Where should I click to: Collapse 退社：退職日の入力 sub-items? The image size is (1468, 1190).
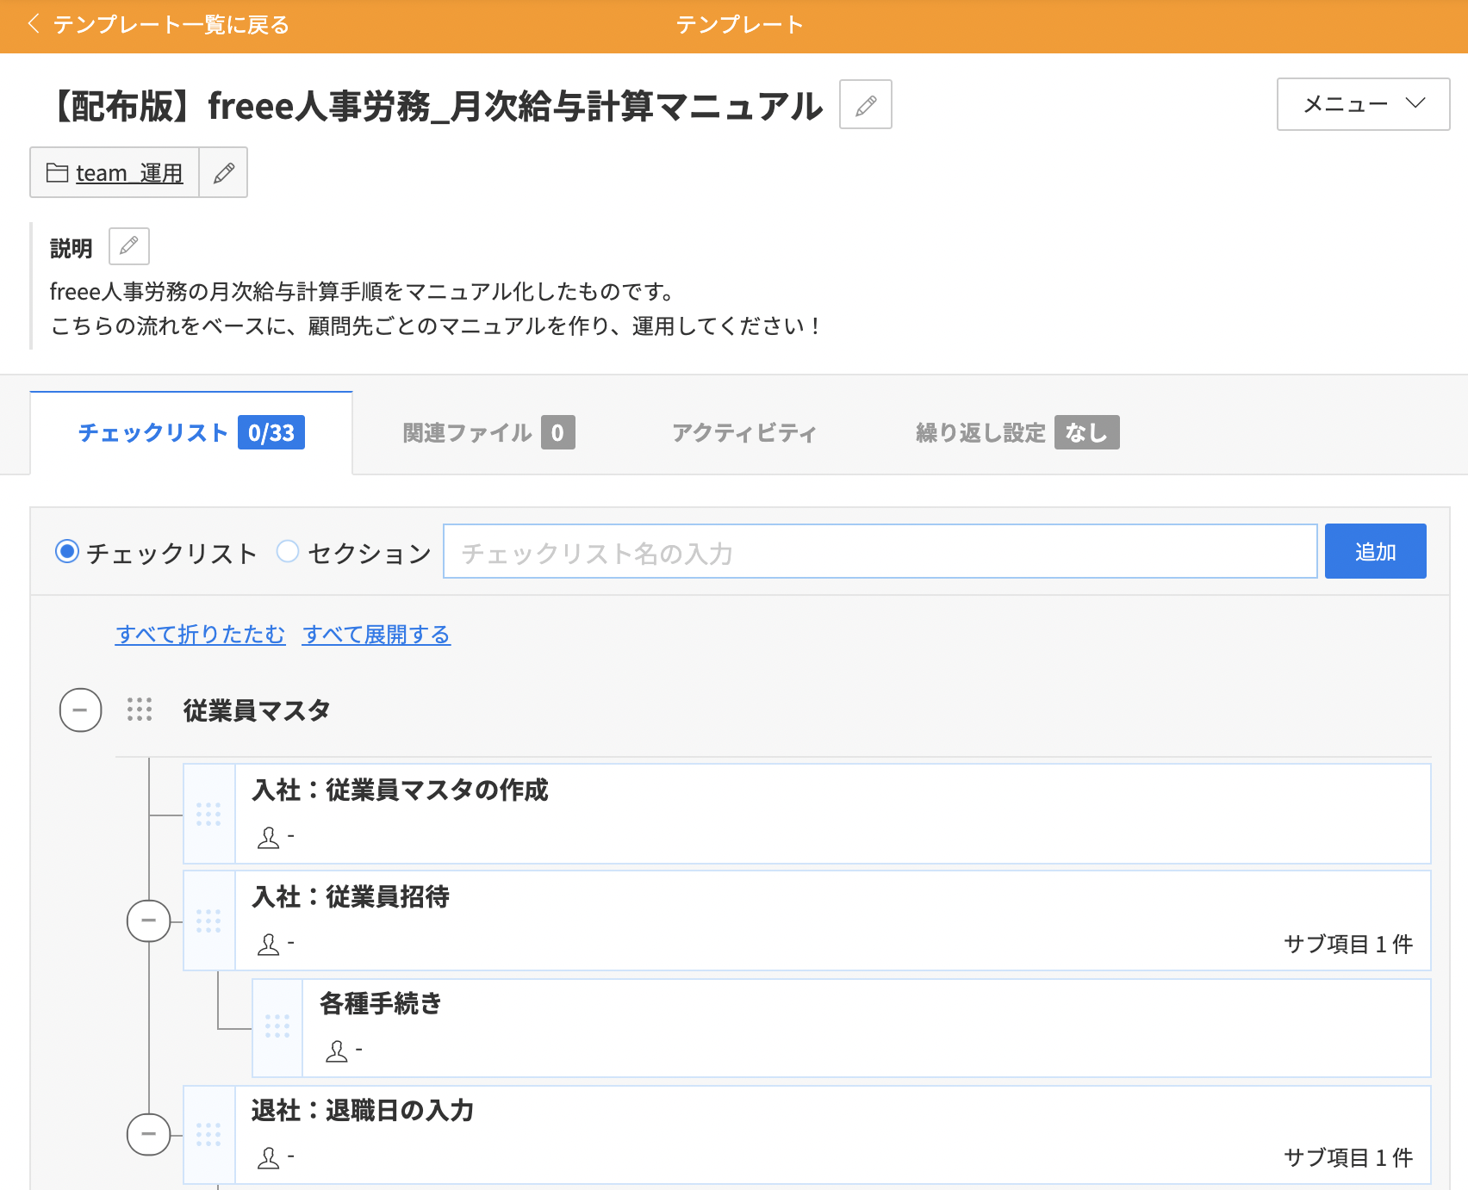[x=149, y=1134]
